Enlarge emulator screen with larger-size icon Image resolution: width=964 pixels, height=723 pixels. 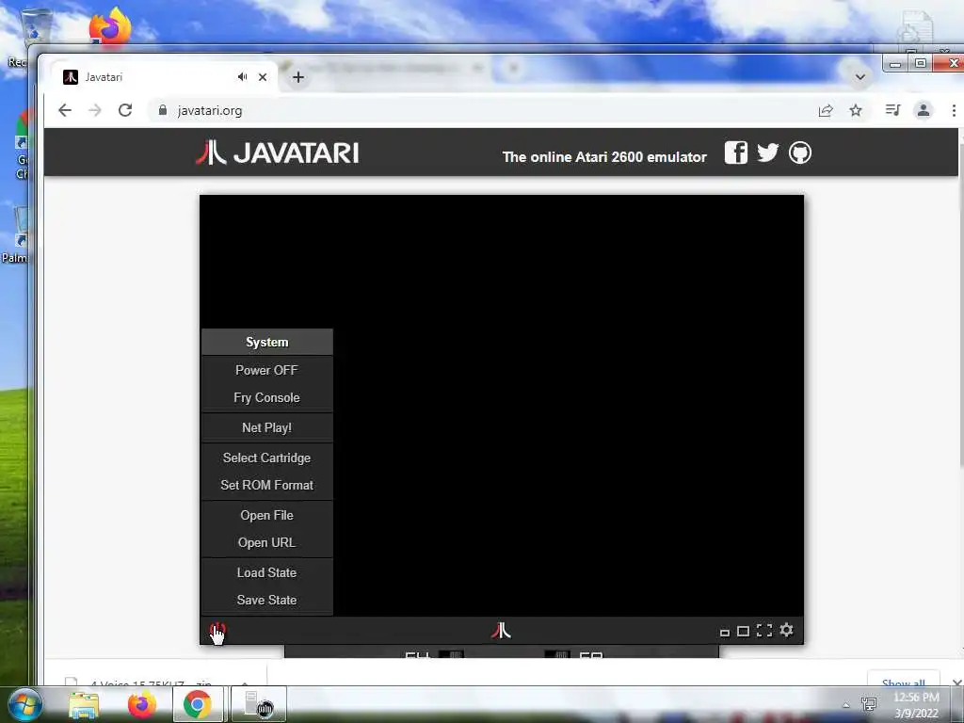[743, 632]
